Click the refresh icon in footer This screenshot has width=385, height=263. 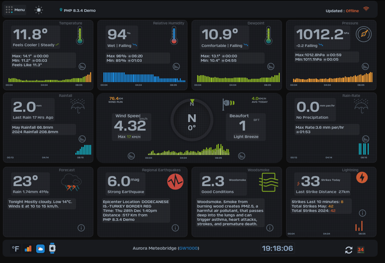tap(349, 250)
